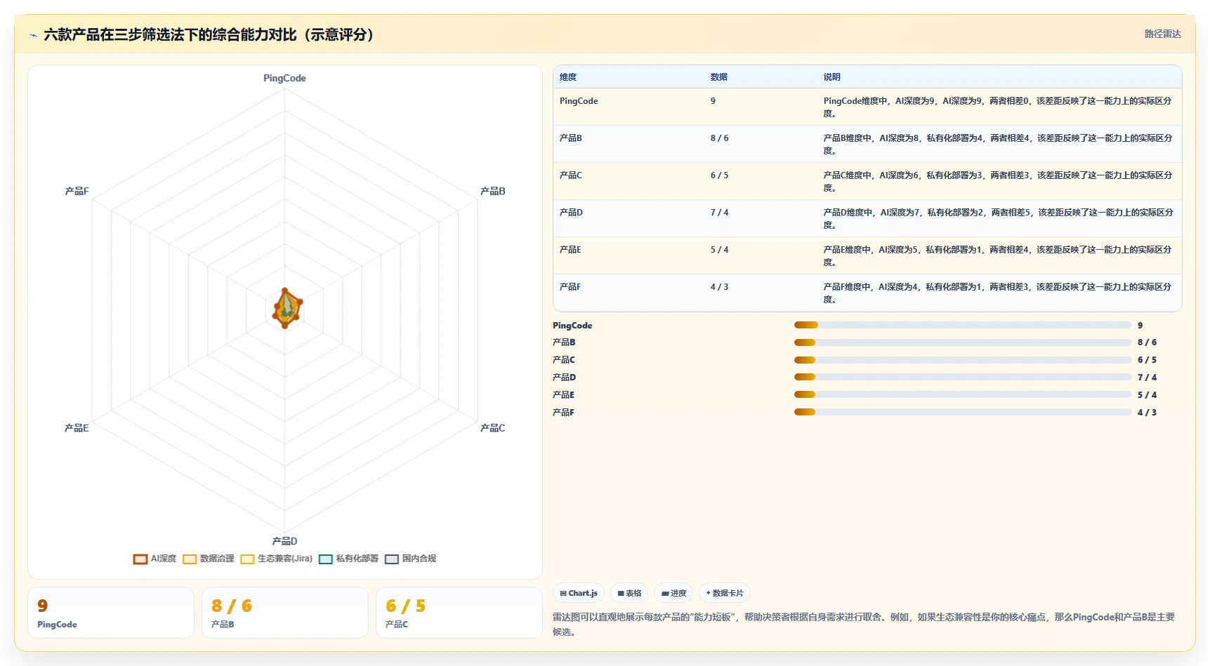
Task: Click the 产品E progress bar
Action: point(963,394)
